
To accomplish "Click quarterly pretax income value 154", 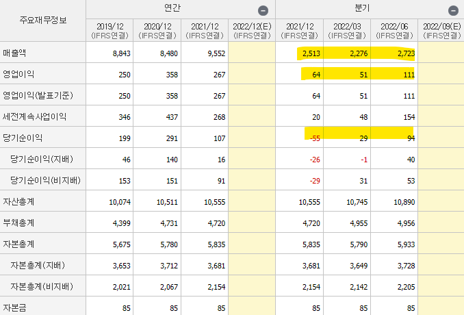I will click(409, 117).
